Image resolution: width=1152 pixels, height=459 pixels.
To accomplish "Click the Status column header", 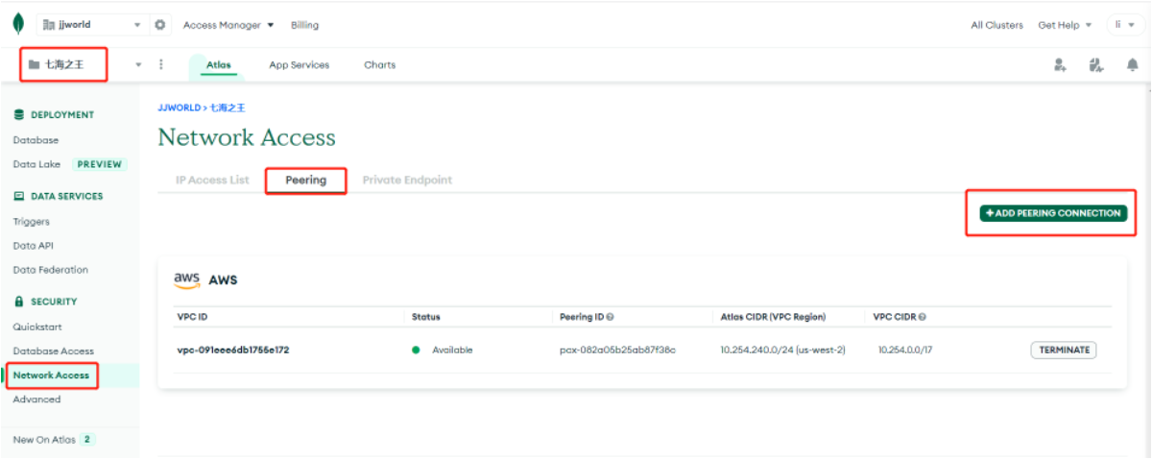I will point(425,317).
